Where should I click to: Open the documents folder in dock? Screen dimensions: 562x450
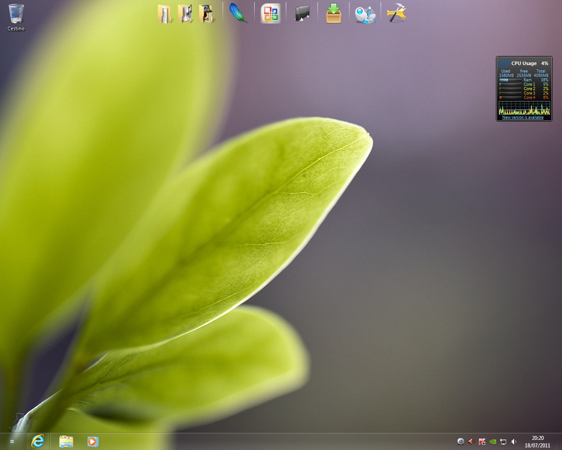click(x=165, y=14)
